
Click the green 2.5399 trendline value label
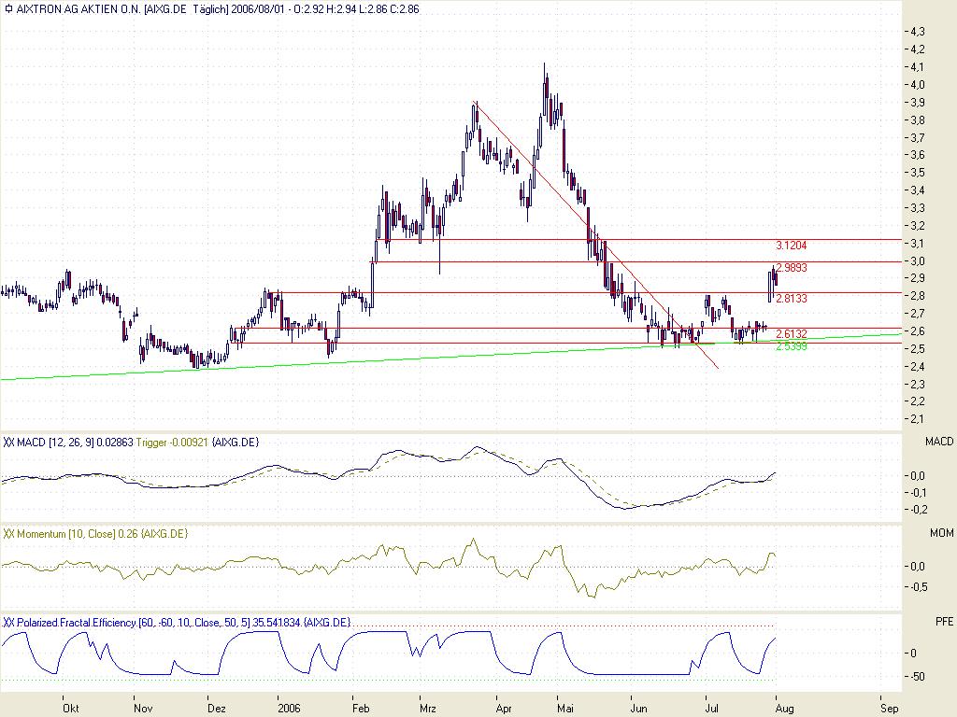click(x=792, y=346)
